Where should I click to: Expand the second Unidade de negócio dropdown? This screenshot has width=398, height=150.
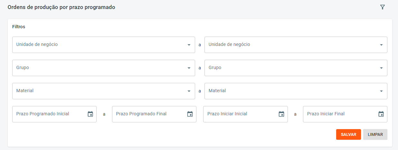pyautogui.click(x=381, y=45)
